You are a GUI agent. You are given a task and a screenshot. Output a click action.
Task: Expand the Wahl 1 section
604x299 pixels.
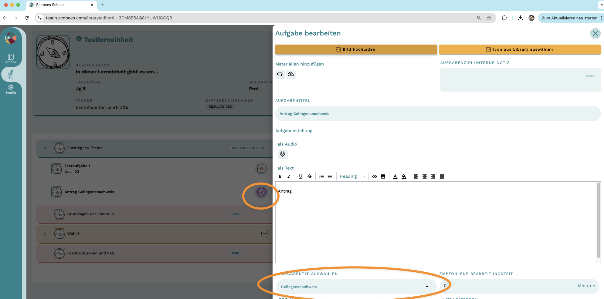click(45, 234)
